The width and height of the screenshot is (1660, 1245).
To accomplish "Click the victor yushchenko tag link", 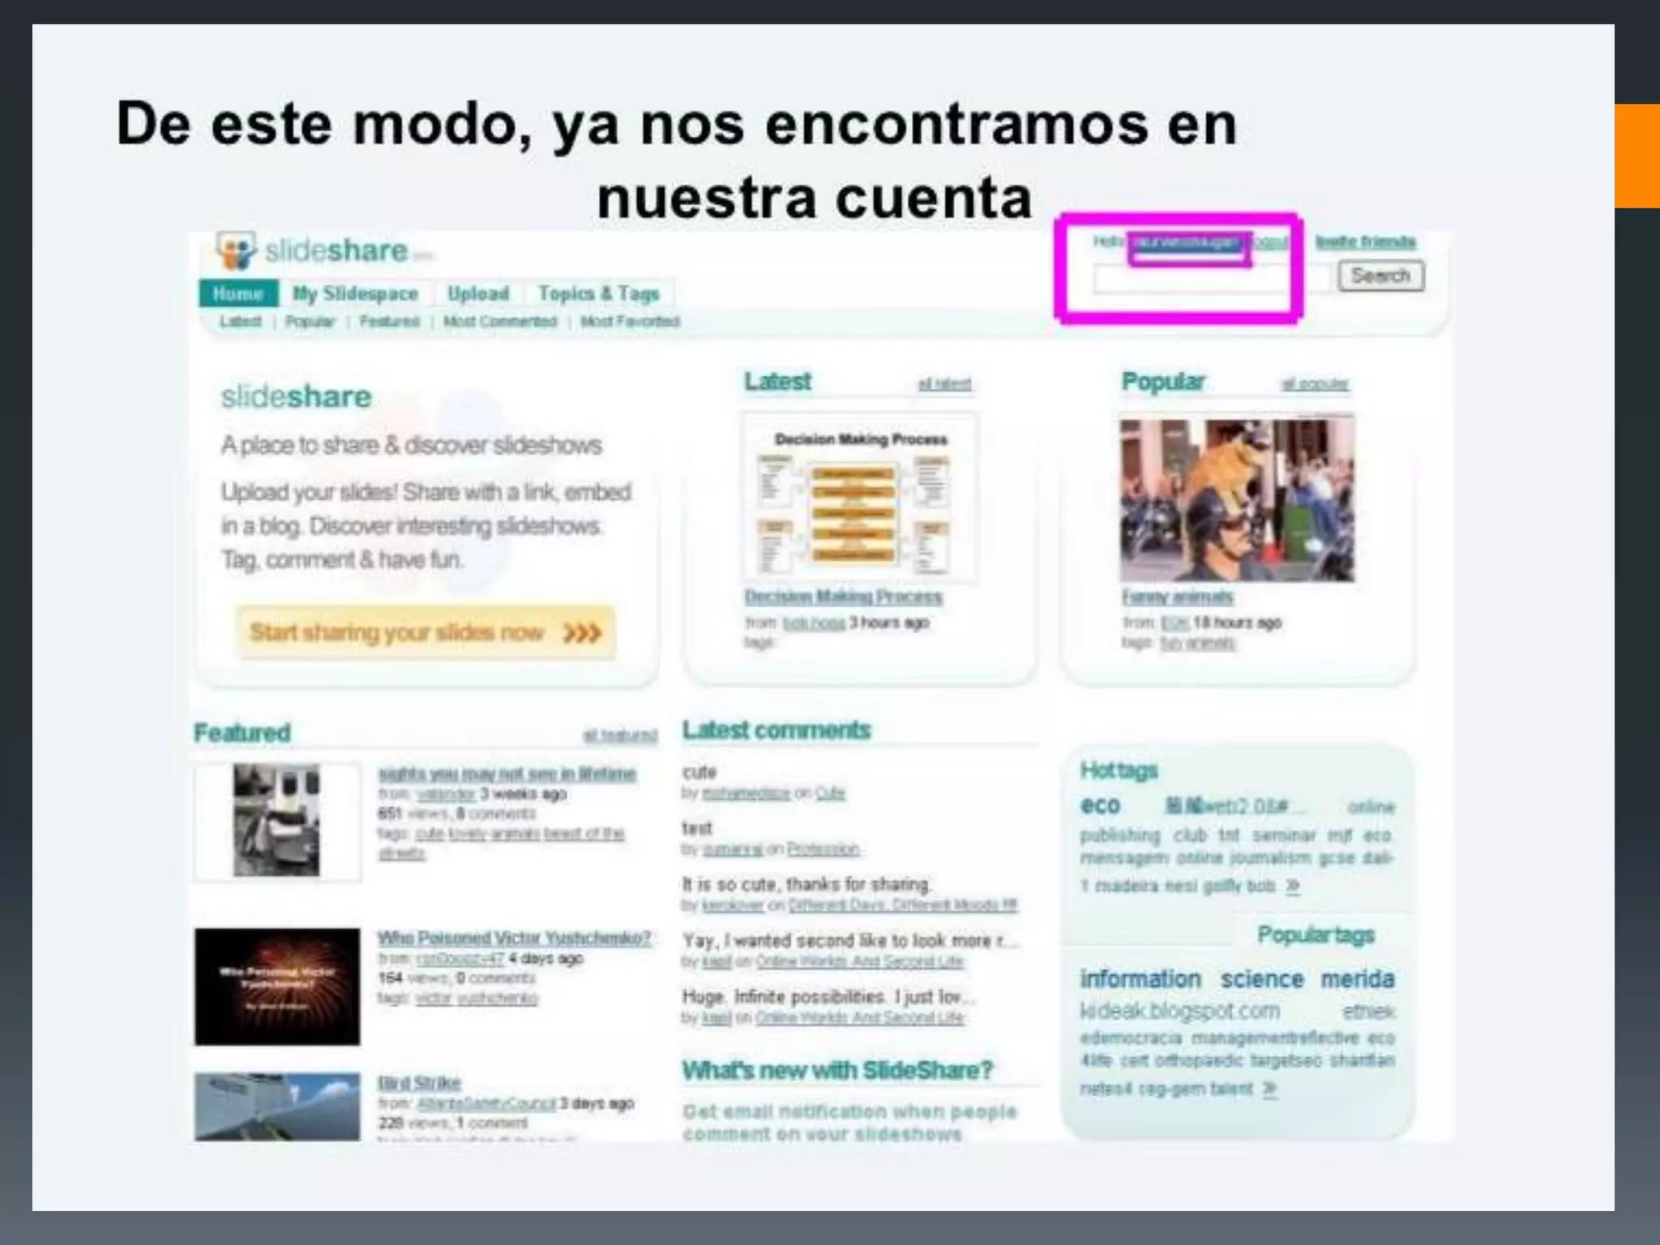I will point(477,998).
